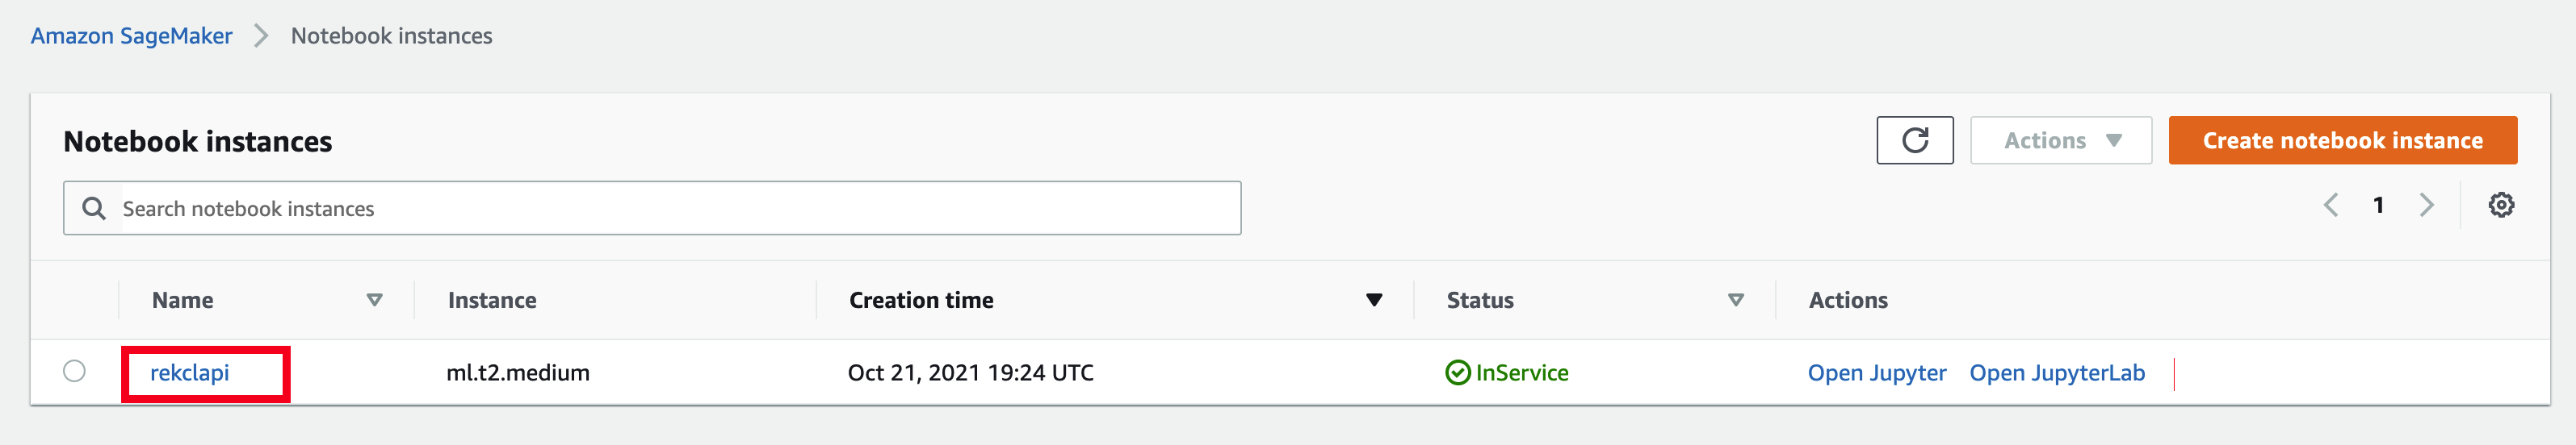Go to the next page arrow
The width and height of the screenshot is (2576, 445).
[2426, 206]
